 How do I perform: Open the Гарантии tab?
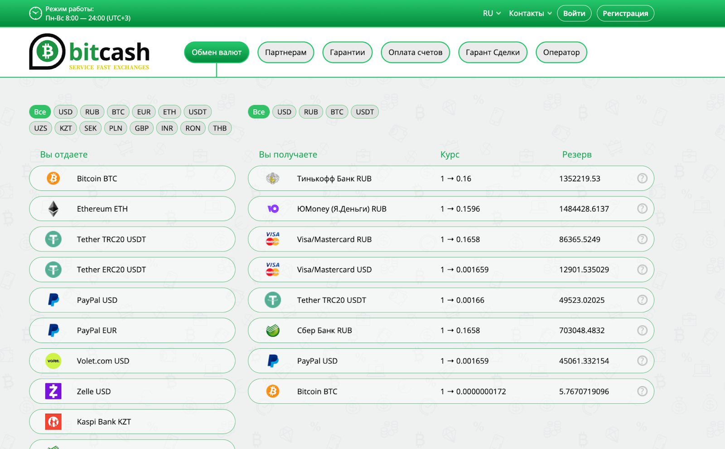point(347,52)
